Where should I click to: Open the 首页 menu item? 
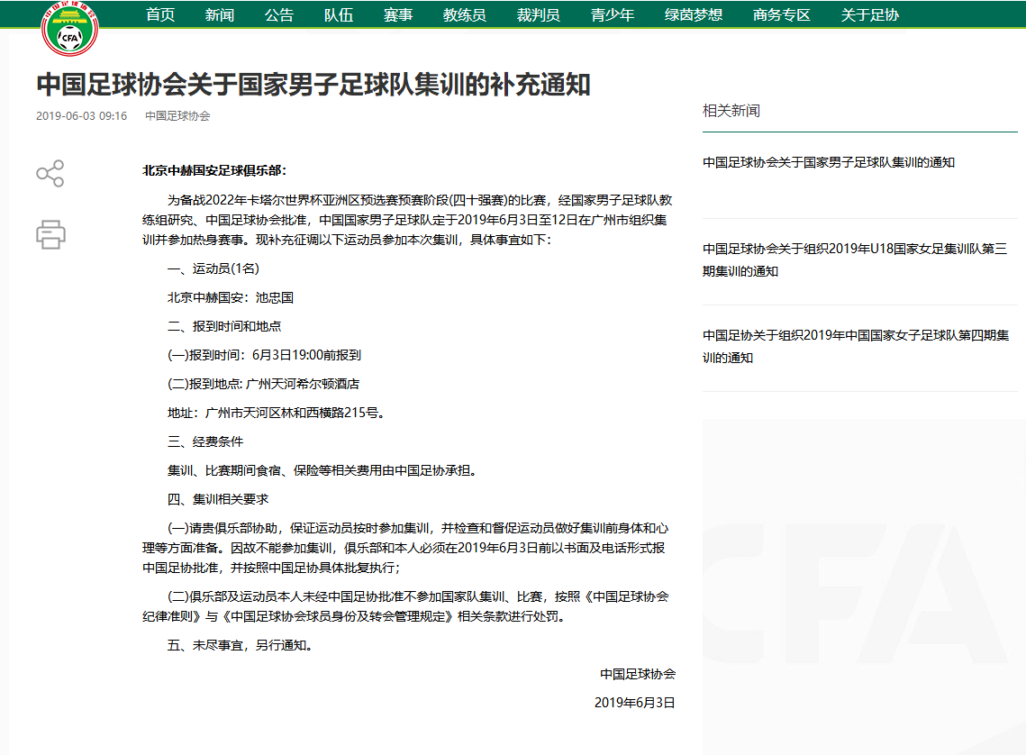pyautogui.click(x=160, y=14)
